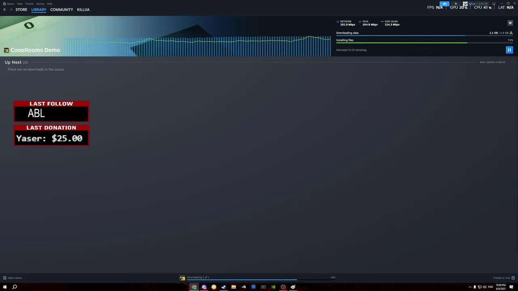Open Chrome from the taskbar
Image resolution: width=518 pixels, height=291 pixels.
(x=194, y=287)
